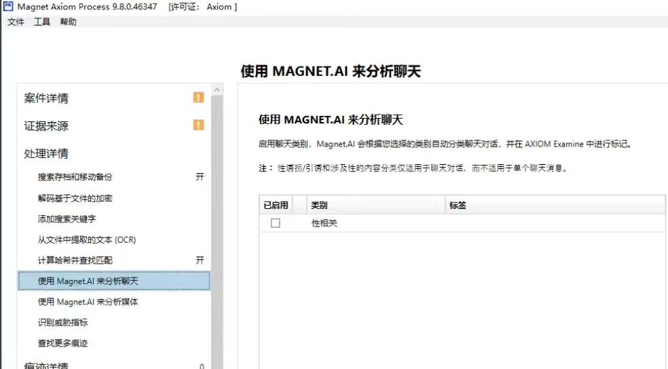Click the sidebar scrollbar up arrow
The height and width of the screenshot is (369, 668).
217,90
